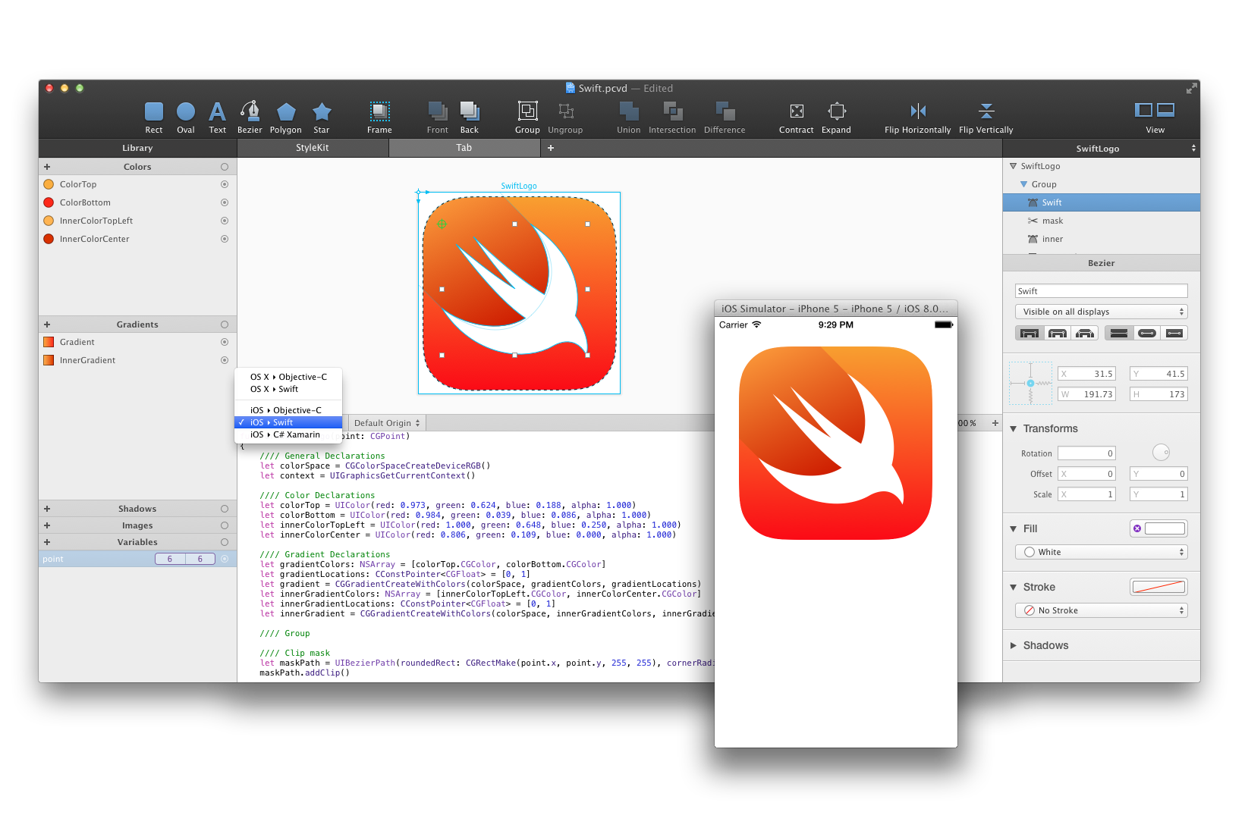Viewport: 1248px width, 834px height.
Task: Add a new color with plus button
Action: pos(47,167)
